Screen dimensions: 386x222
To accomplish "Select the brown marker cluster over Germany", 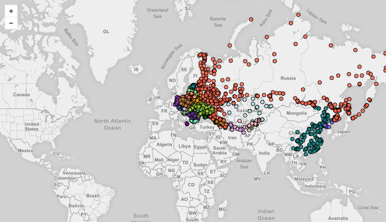I will [x=184, y=101].
